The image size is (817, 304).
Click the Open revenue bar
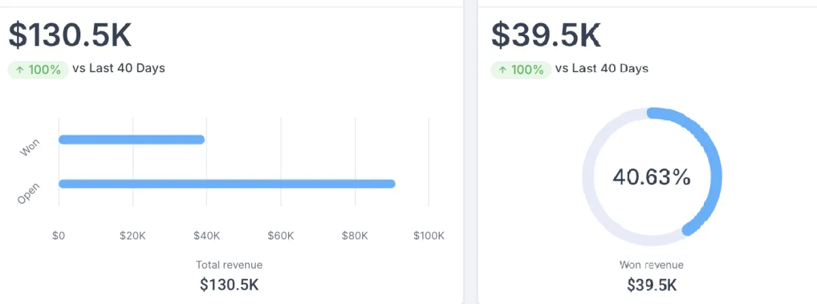tap(227, 184)
